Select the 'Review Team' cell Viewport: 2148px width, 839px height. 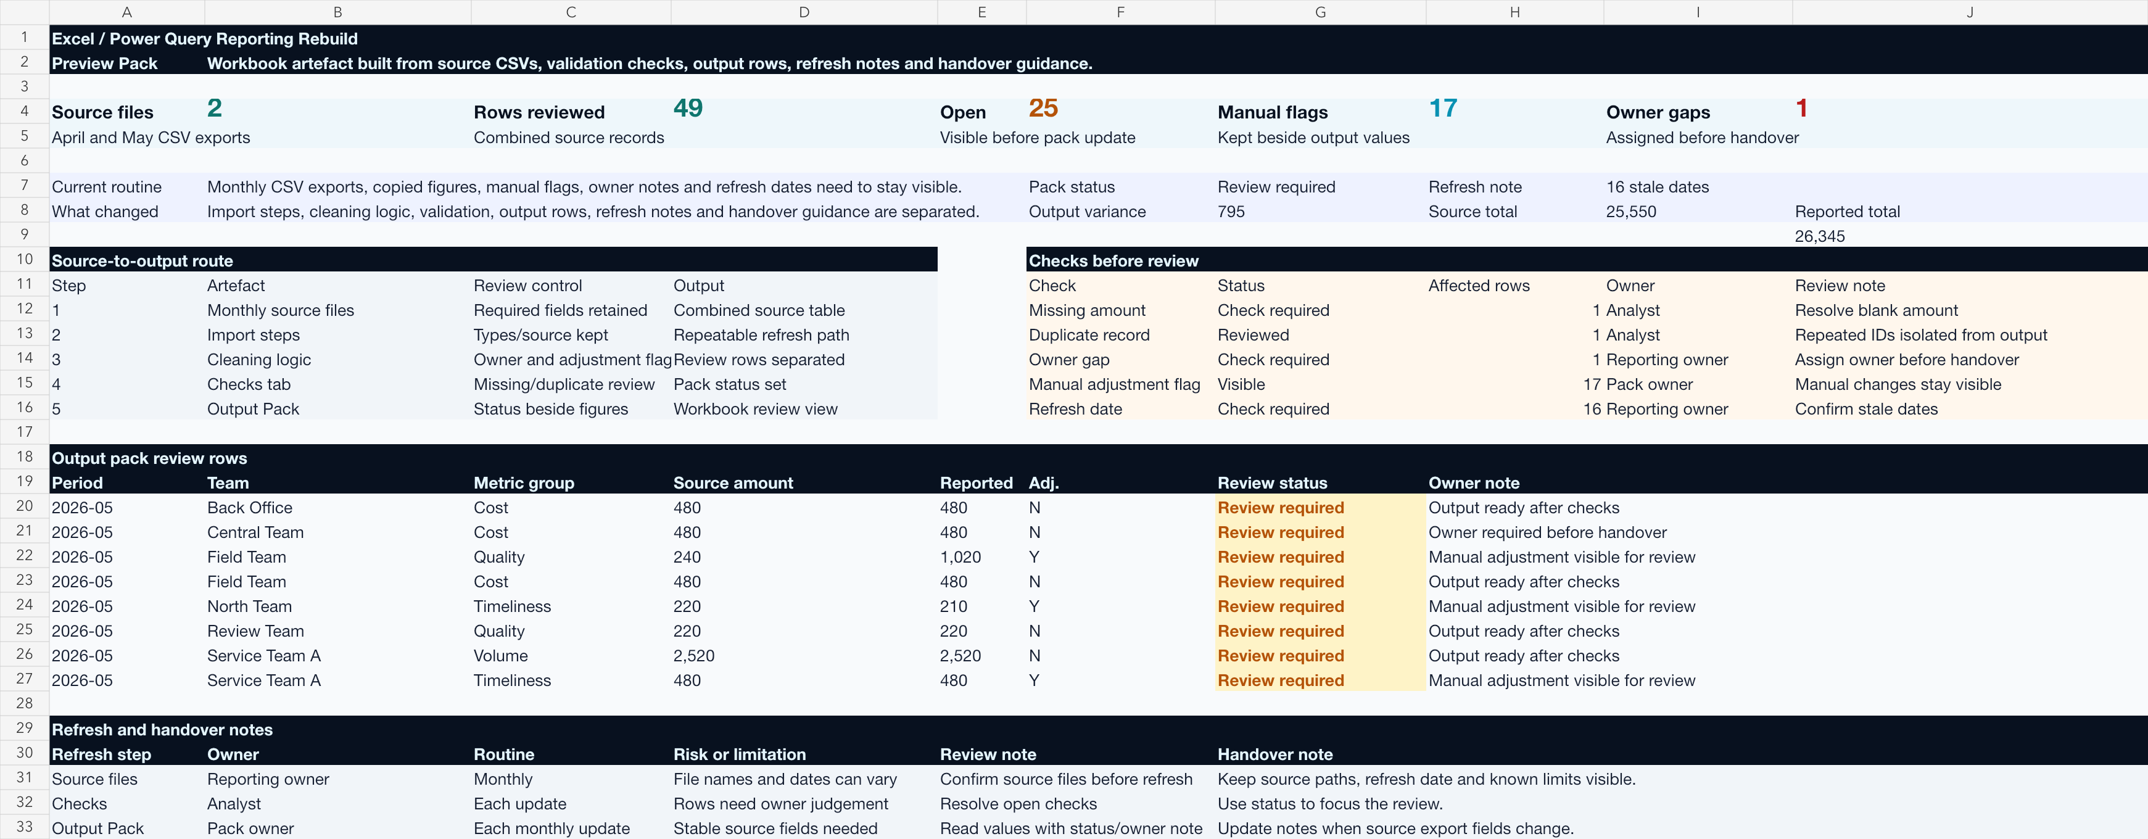(x=255, y=631)
